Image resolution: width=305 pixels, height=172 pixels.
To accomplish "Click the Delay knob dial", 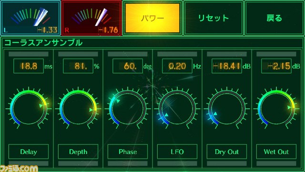I will point(29,109).
